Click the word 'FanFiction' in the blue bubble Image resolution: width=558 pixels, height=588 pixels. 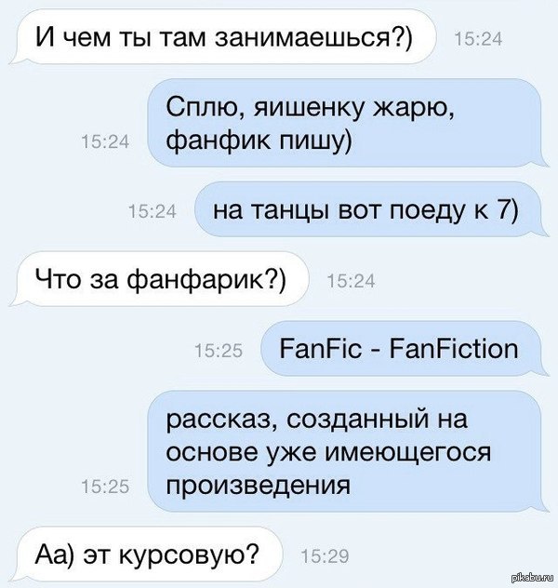[x=454, y=349]
